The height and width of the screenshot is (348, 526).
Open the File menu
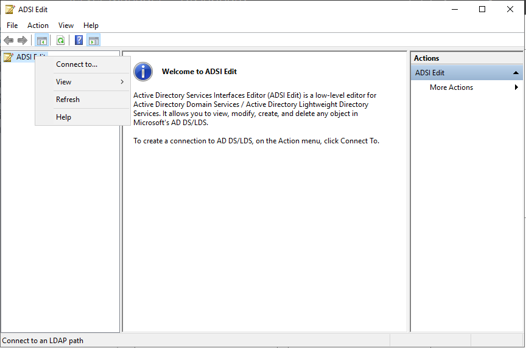click(x=12, y=26)
